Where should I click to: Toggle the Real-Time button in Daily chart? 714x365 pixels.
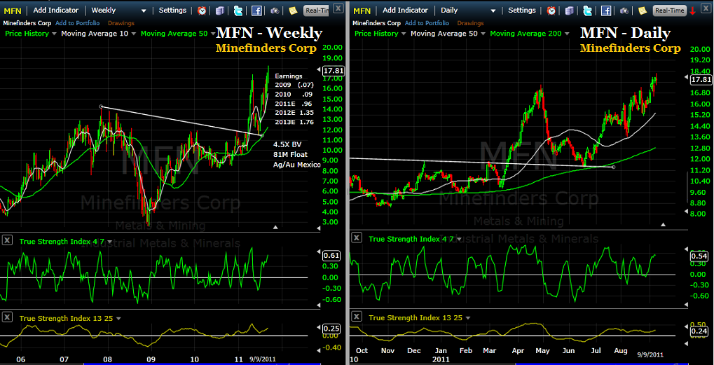[669, 11]
